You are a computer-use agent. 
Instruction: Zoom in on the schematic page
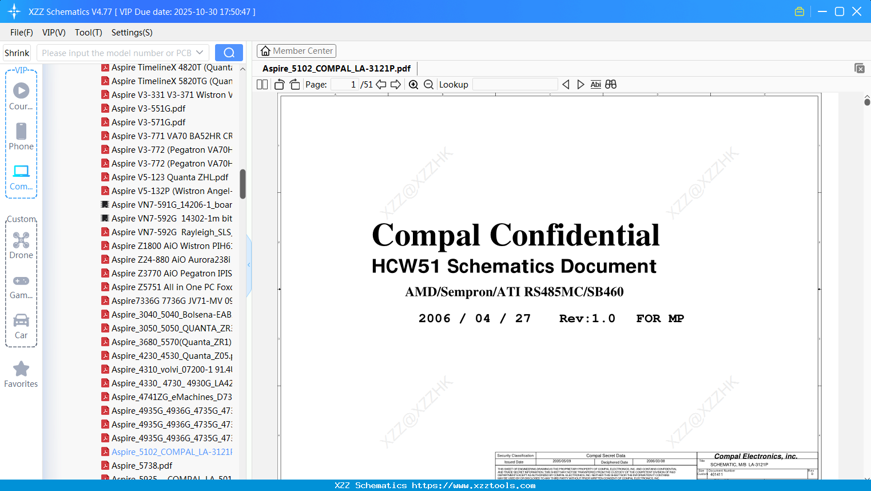(413, 85)
